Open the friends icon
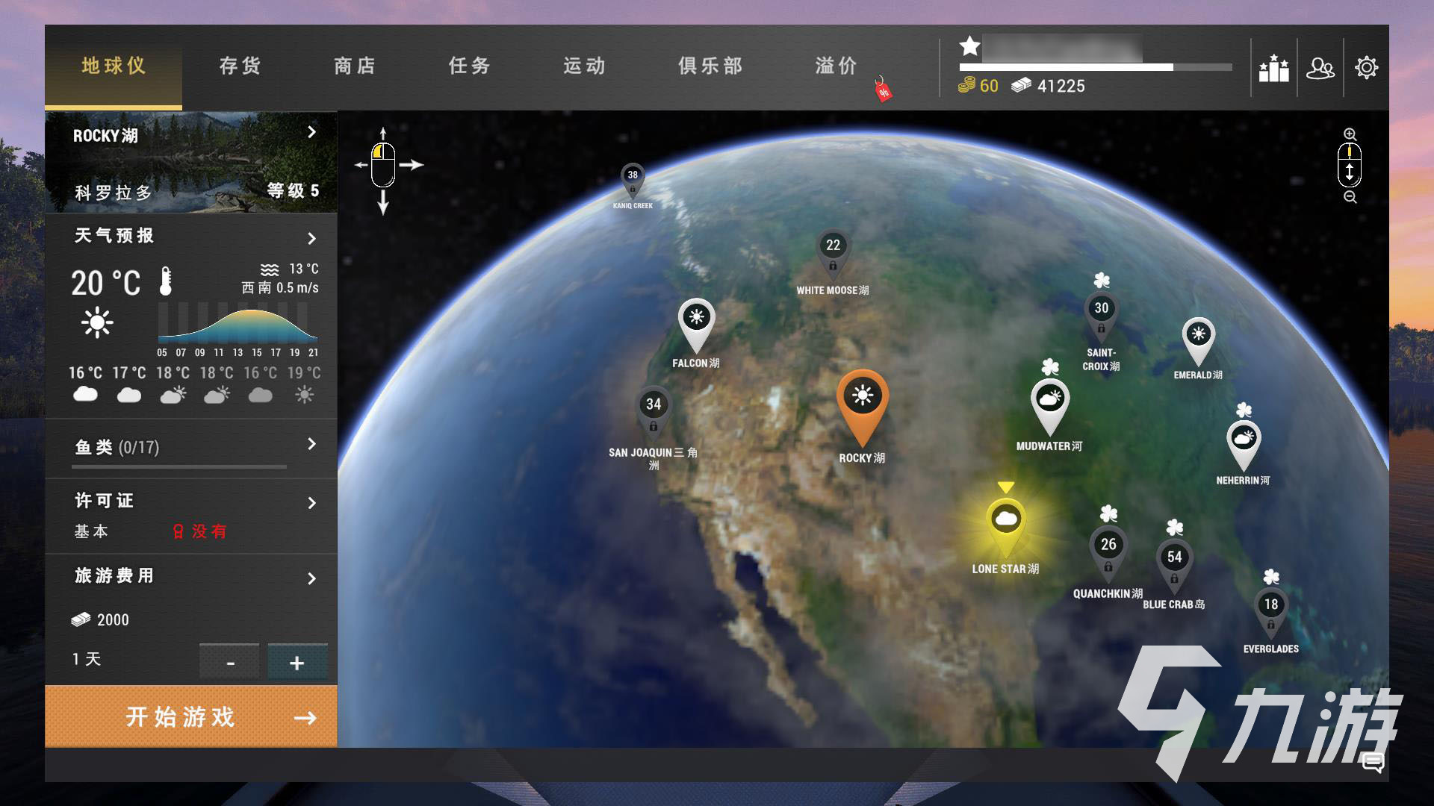The image size is (1434, 806). (x=1320, y=68)
